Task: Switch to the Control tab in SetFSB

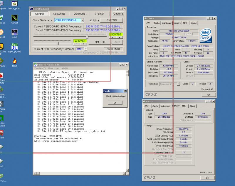Action: [39, 14]
